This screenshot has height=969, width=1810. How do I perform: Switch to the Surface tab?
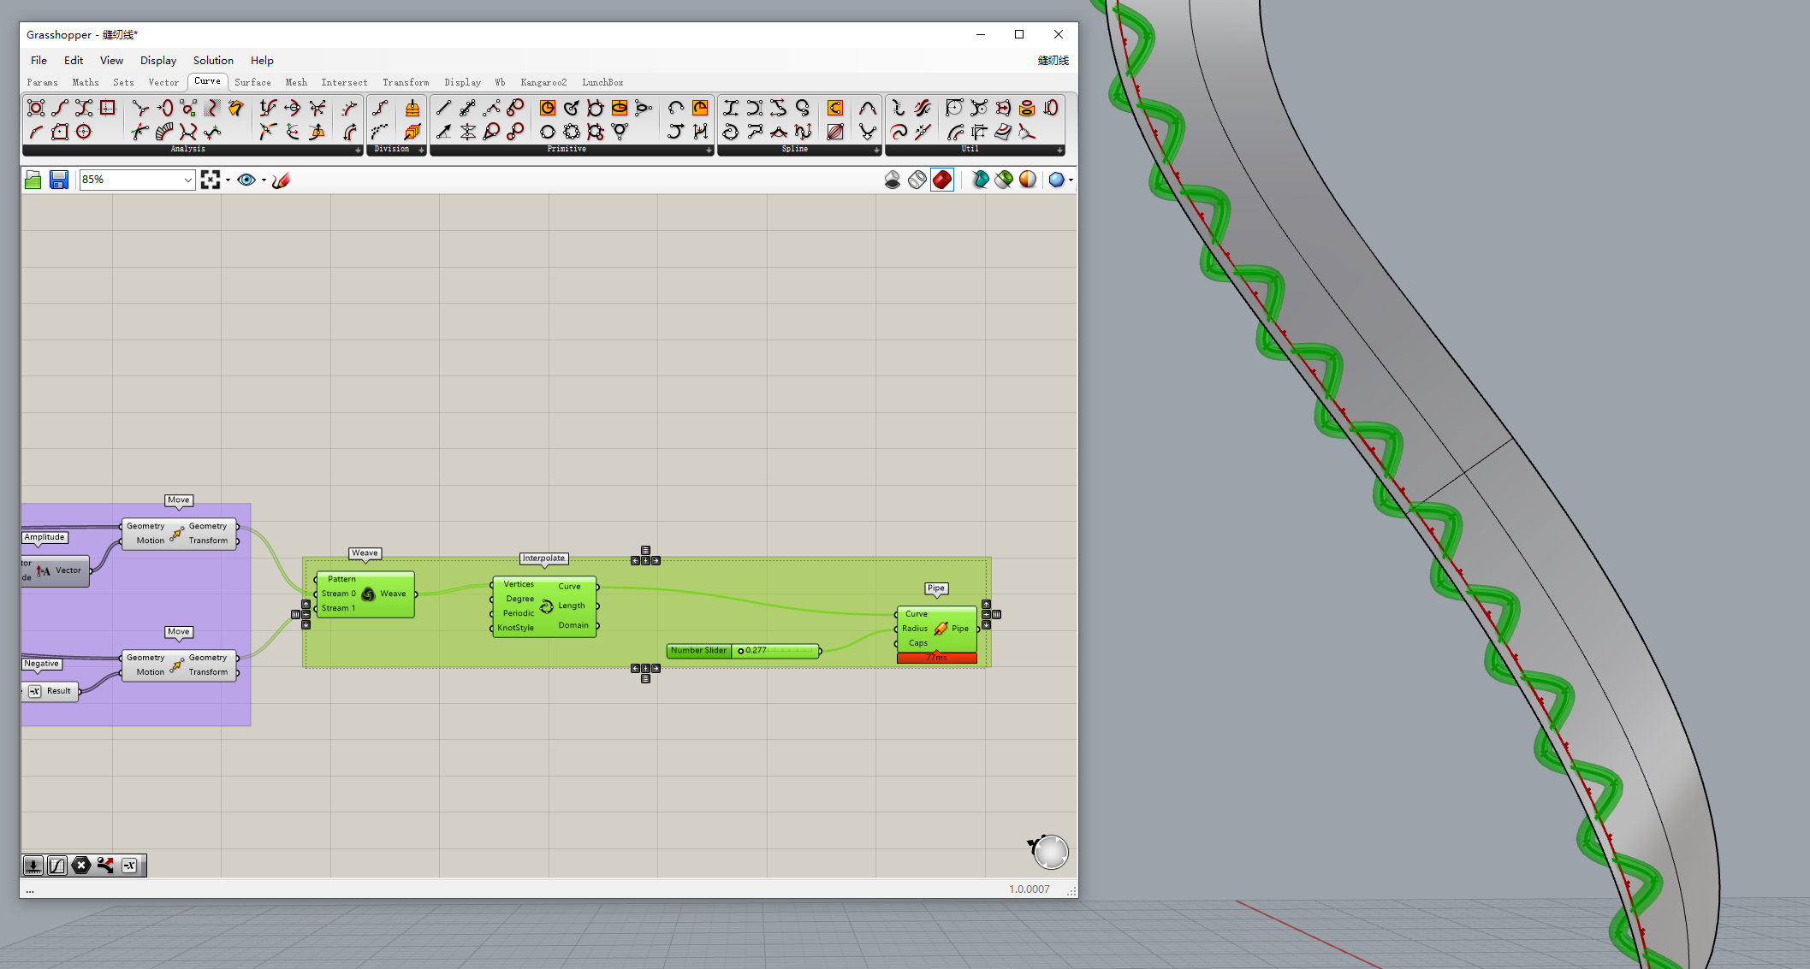pos(252,83)
